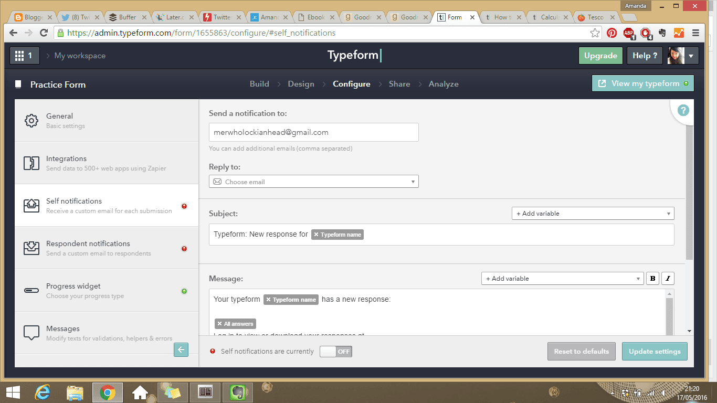The image size is (717, 403).
Task: Open File Explorer from the taskbar
Action: tap(75, 392)
